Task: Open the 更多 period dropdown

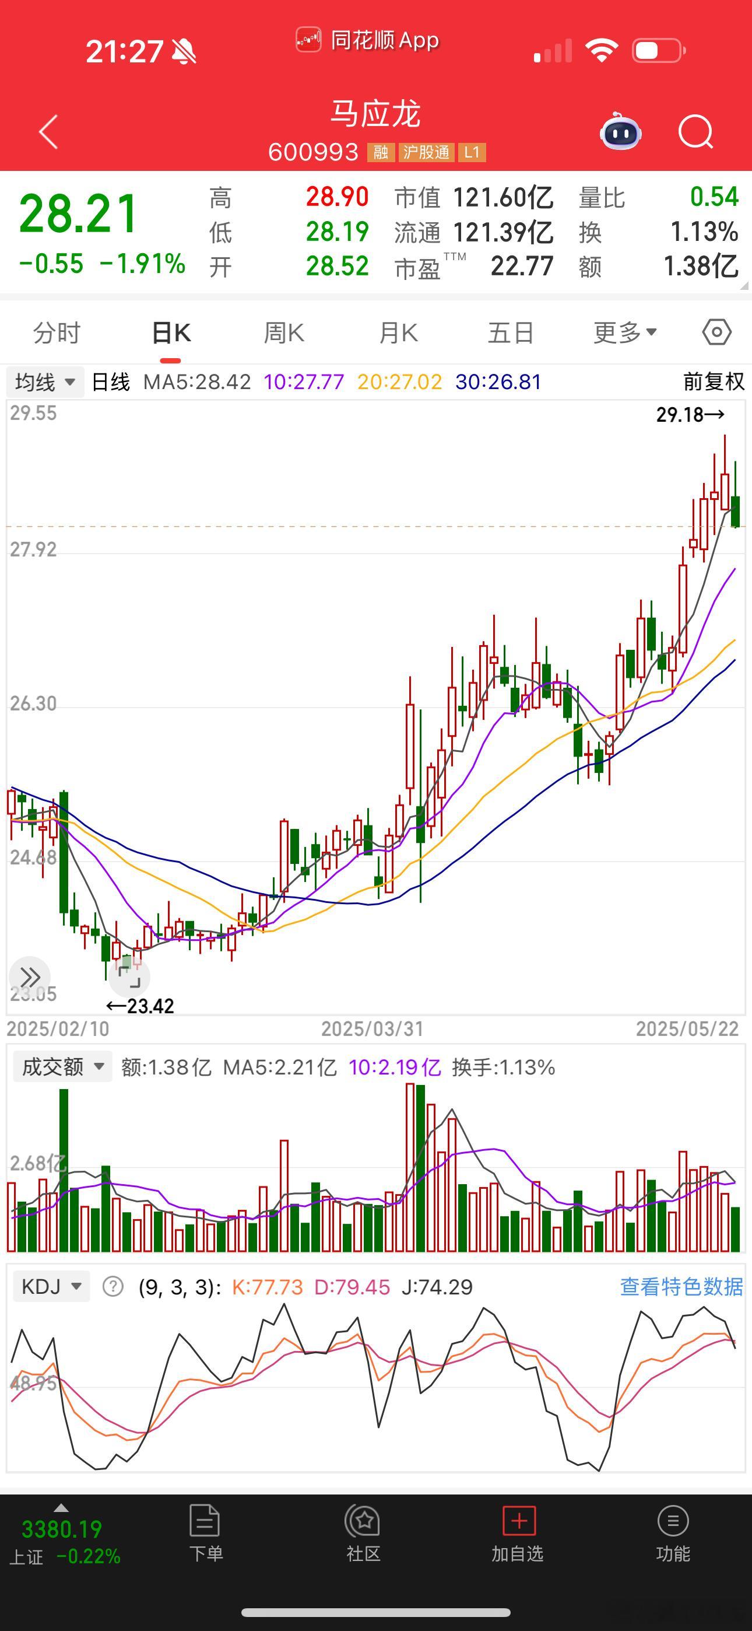Action: pos(625,332)
